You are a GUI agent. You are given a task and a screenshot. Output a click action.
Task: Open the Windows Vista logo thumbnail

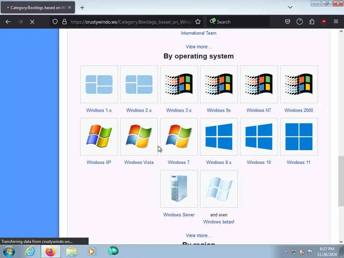139,137
